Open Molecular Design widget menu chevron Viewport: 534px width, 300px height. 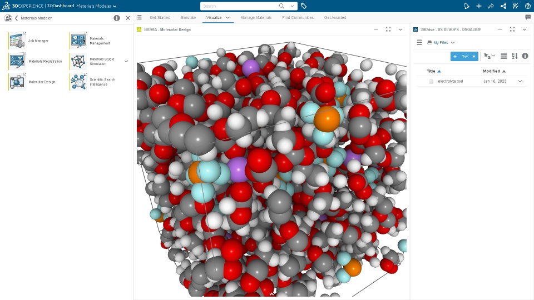click(x=400, y=29)
